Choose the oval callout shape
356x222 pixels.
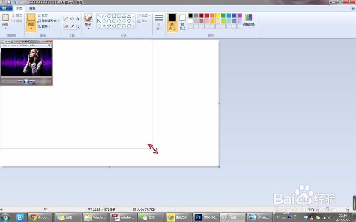[x=124, y=26]
